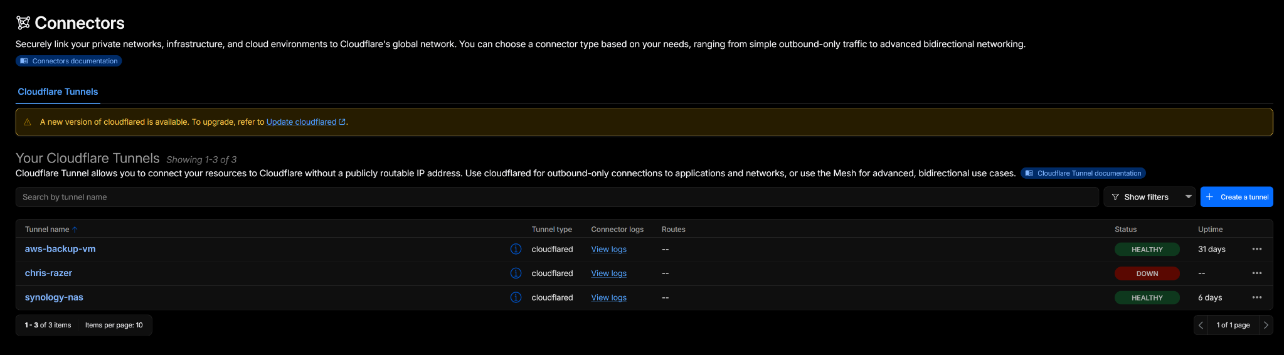Open the three-dot menu for synology-nas
The width and height of the screenshot is (1284, 355).
[1256, 297]
